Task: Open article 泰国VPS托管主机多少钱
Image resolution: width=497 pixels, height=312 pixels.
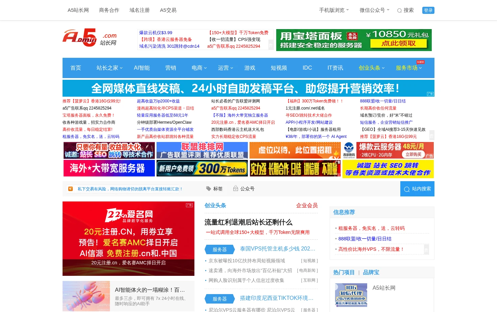Action: coord(278,249)
